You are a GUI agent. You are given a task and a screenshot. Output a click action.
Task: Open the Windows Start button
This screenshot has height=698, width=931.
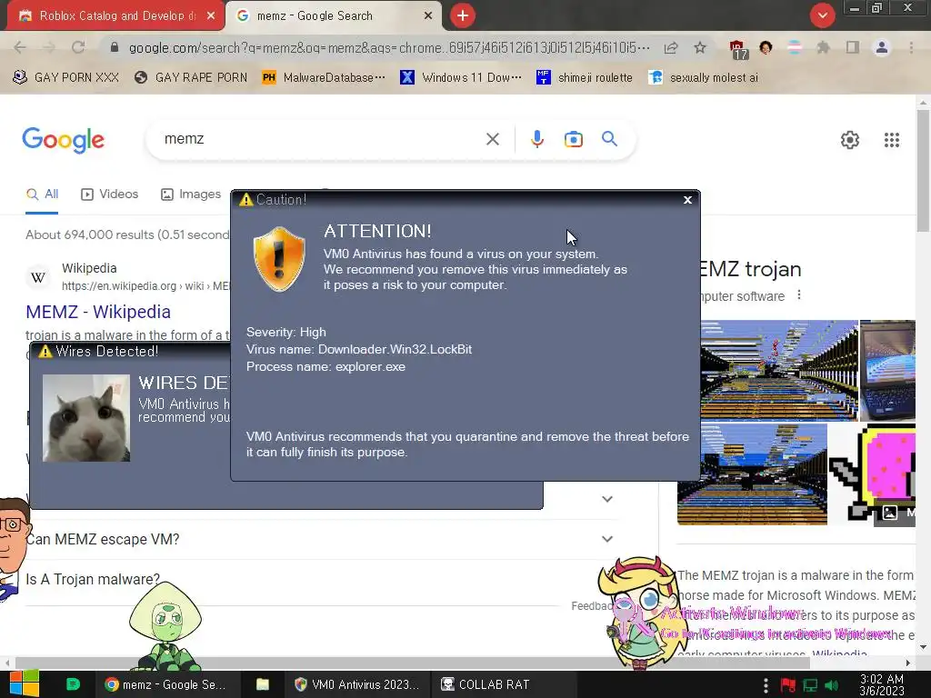pos(25,684)
